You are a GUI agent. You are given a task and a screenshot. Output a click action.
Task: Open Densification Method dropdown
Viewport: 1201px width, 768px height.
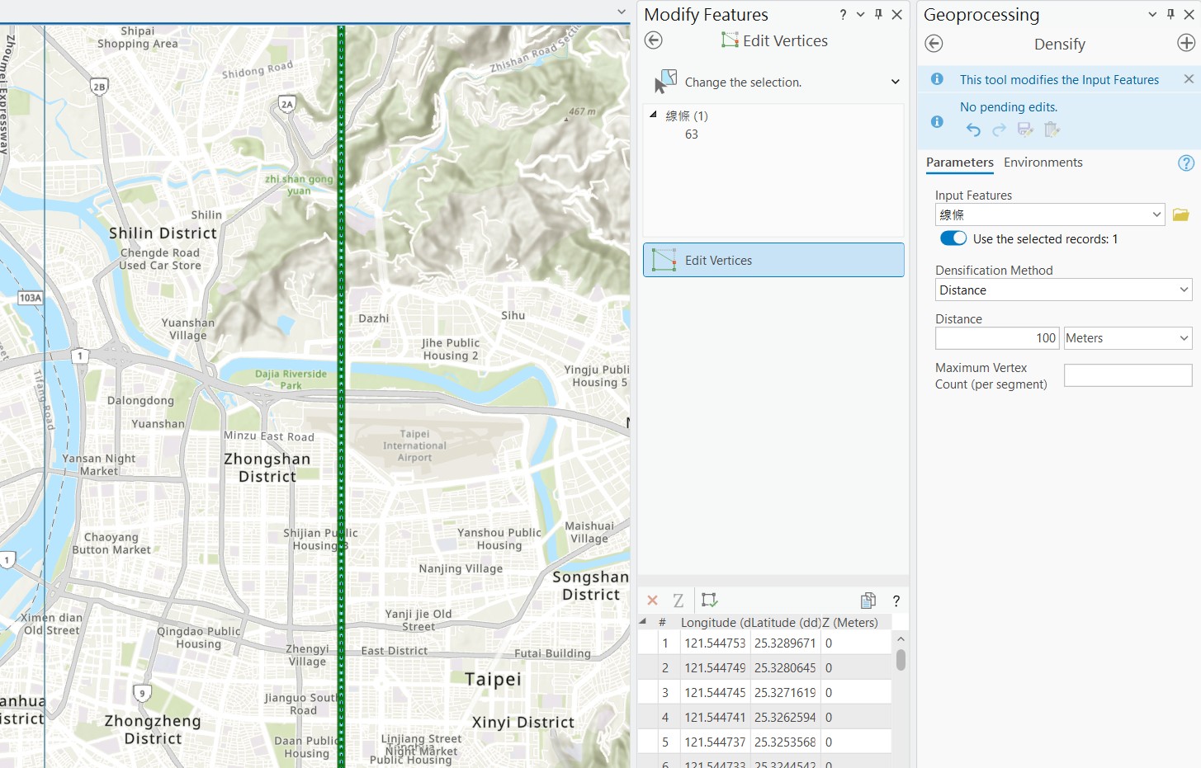(1063, 290)
